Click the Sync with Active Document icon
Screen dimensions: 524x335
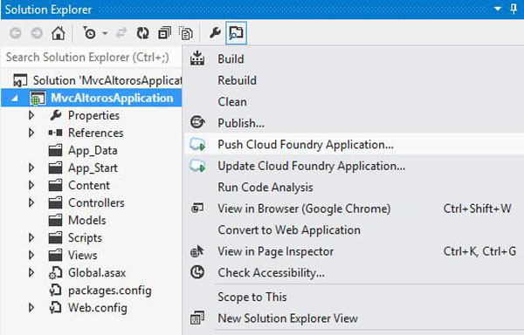(x=121, y=33)
